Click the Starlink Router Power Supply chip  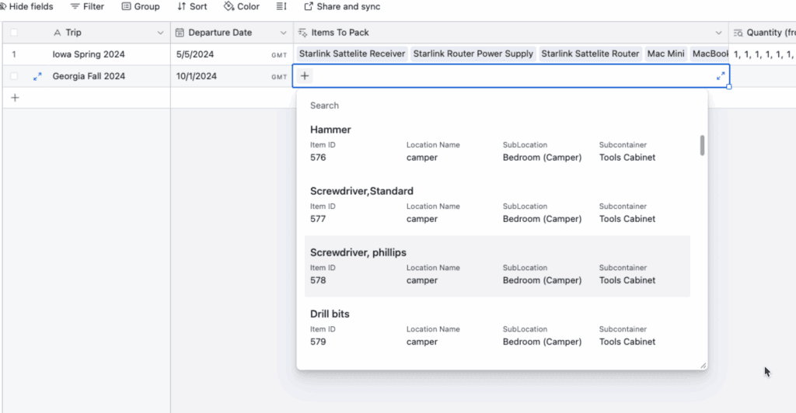(473, 54)
